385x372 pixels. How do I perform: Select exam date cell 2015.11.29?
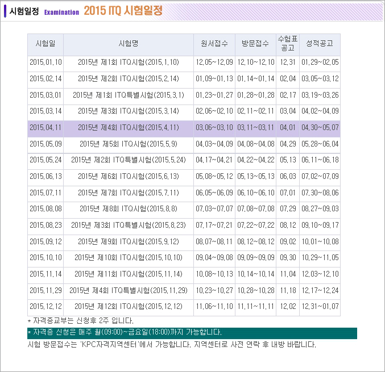(x=45, y=290)
